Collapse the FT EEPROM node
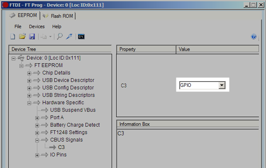 point(21,66)
